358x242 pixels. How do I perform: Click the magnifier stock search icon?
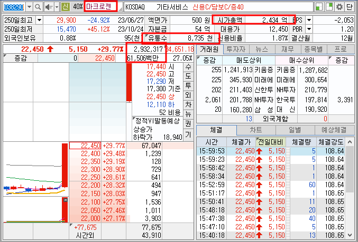pos(38,7)
